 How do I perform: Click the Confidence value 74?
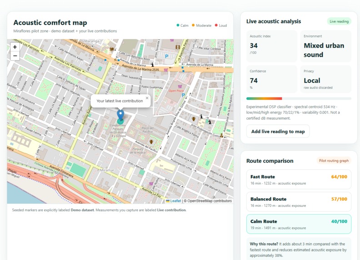254,81
